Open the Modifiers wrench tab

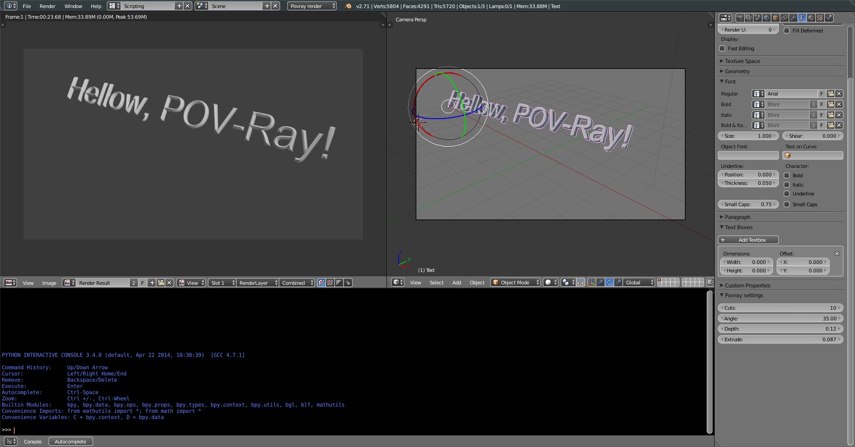pos(793,18)
